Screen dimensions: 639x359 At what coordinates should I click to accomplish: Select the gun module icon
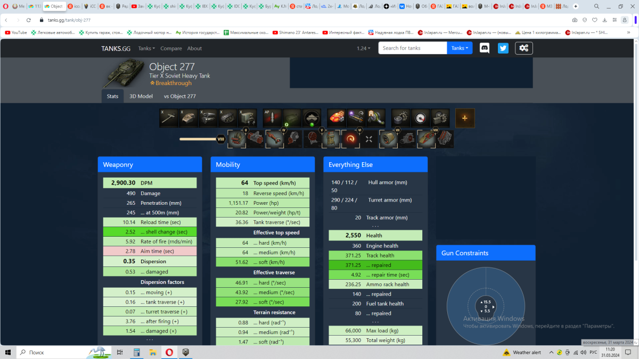point(169,118)
